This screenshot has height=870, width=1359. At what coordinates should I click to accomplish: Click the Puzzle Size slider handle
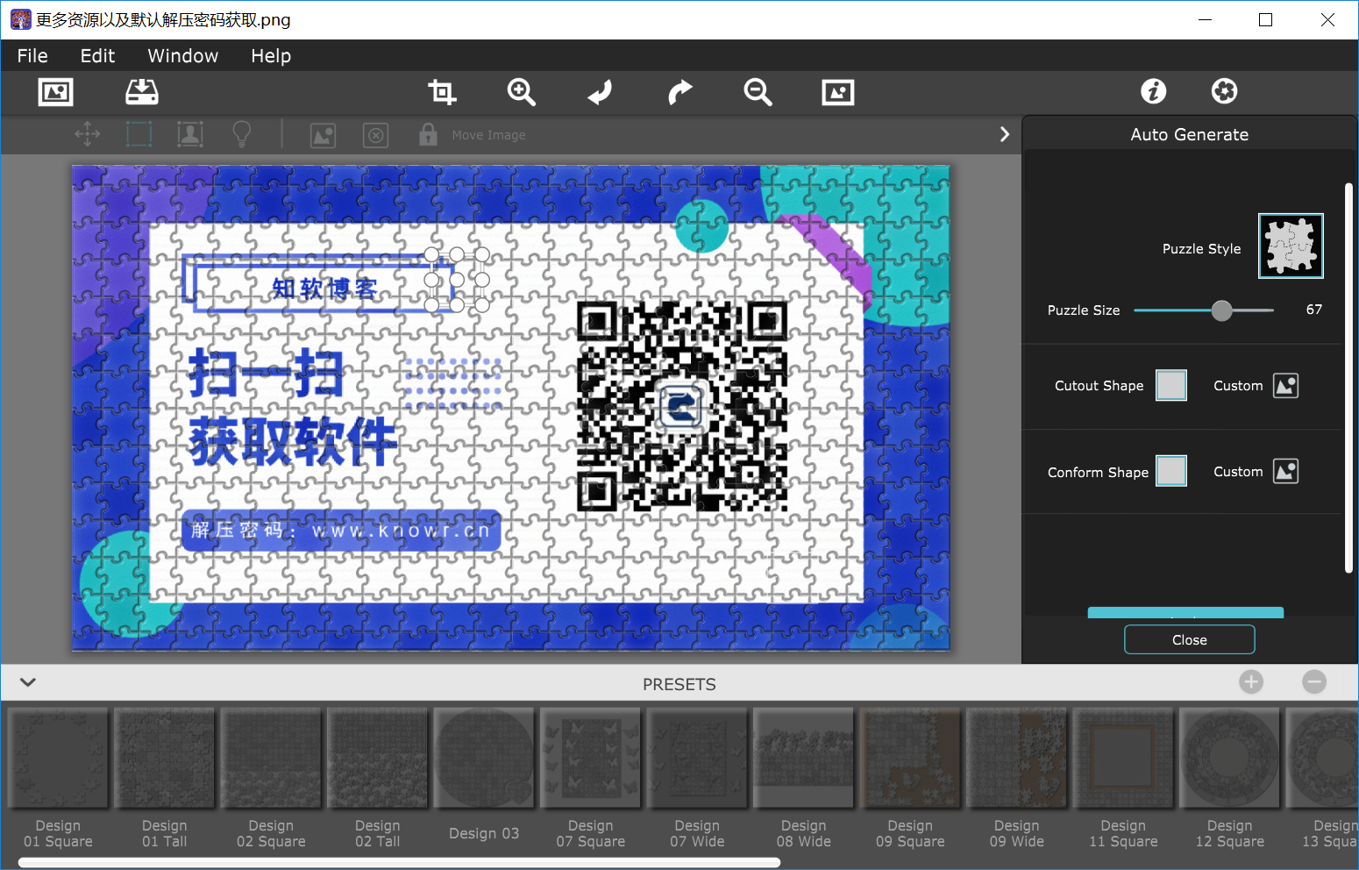click(1221, 310)
